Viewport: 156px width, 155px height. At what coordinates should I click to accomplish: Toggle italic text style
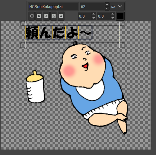pos(46,16)
